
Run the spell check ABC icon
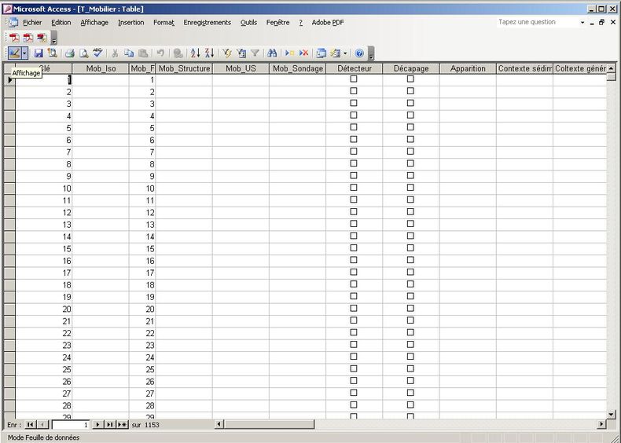pyautogui.click(x=97, y=53)
